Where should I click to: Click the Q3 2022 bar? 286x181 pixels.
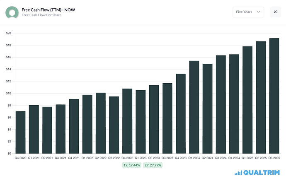pyautogui.click(x=114, y=125)
